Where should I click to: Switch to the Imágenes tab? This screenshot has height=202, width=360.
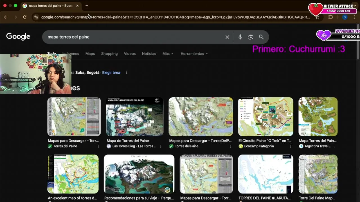coord(71,54)
